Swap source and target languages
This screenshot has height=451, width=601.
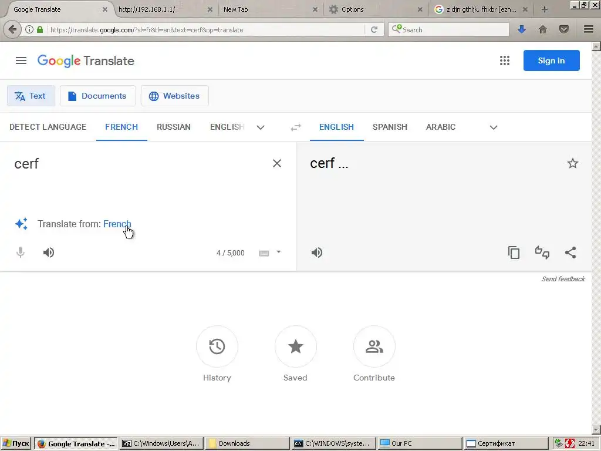pos(296,127)
